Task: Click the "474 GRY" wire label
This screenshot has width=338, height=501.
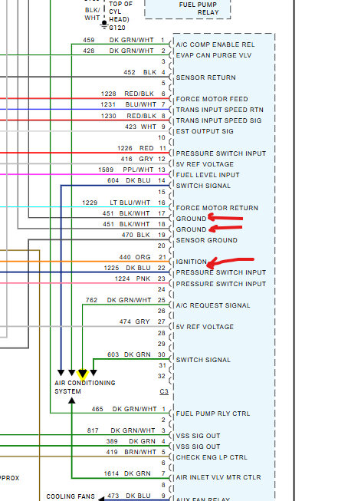Action: click(x=135, y=321)
